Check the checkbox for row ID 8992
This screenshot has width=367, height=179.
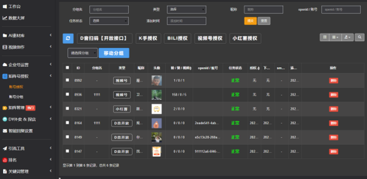67,80
